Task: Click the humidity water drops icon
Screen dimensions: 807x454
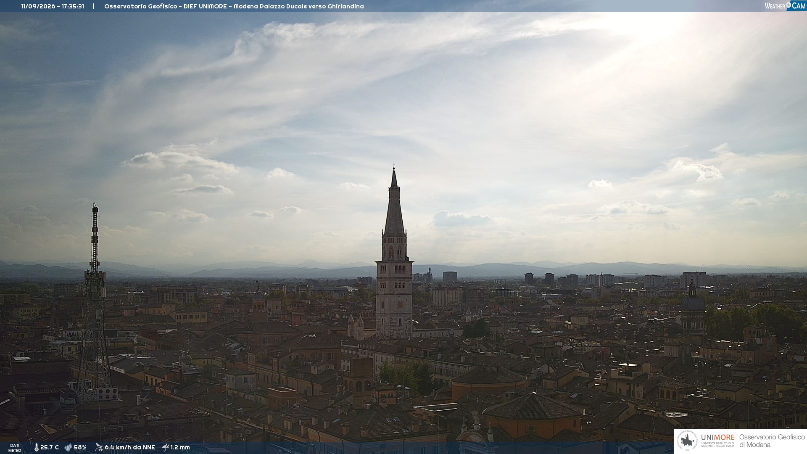Action: pyautogui.click(x=68, y=448)
